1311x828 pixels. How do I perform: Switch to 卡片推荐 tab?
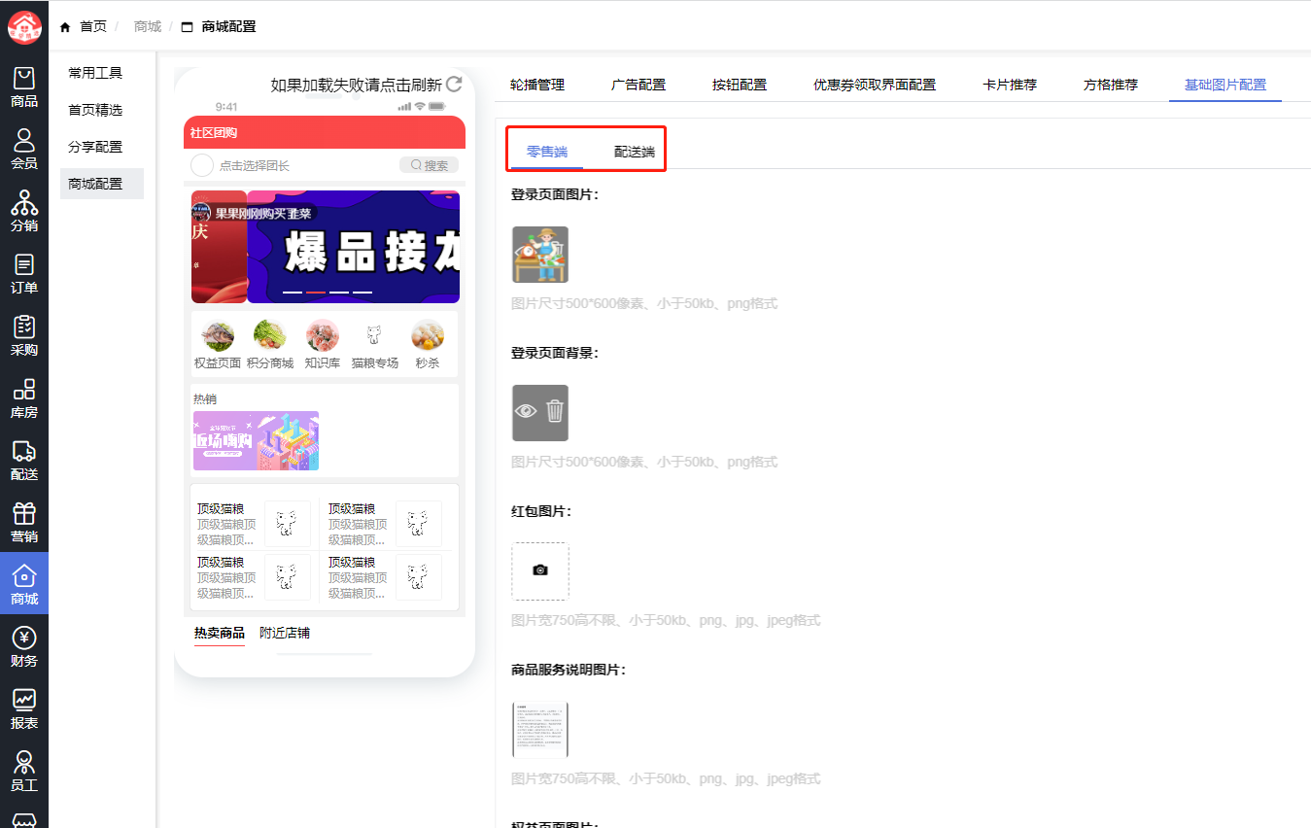pyautogui.click(x=1010, y=85)
